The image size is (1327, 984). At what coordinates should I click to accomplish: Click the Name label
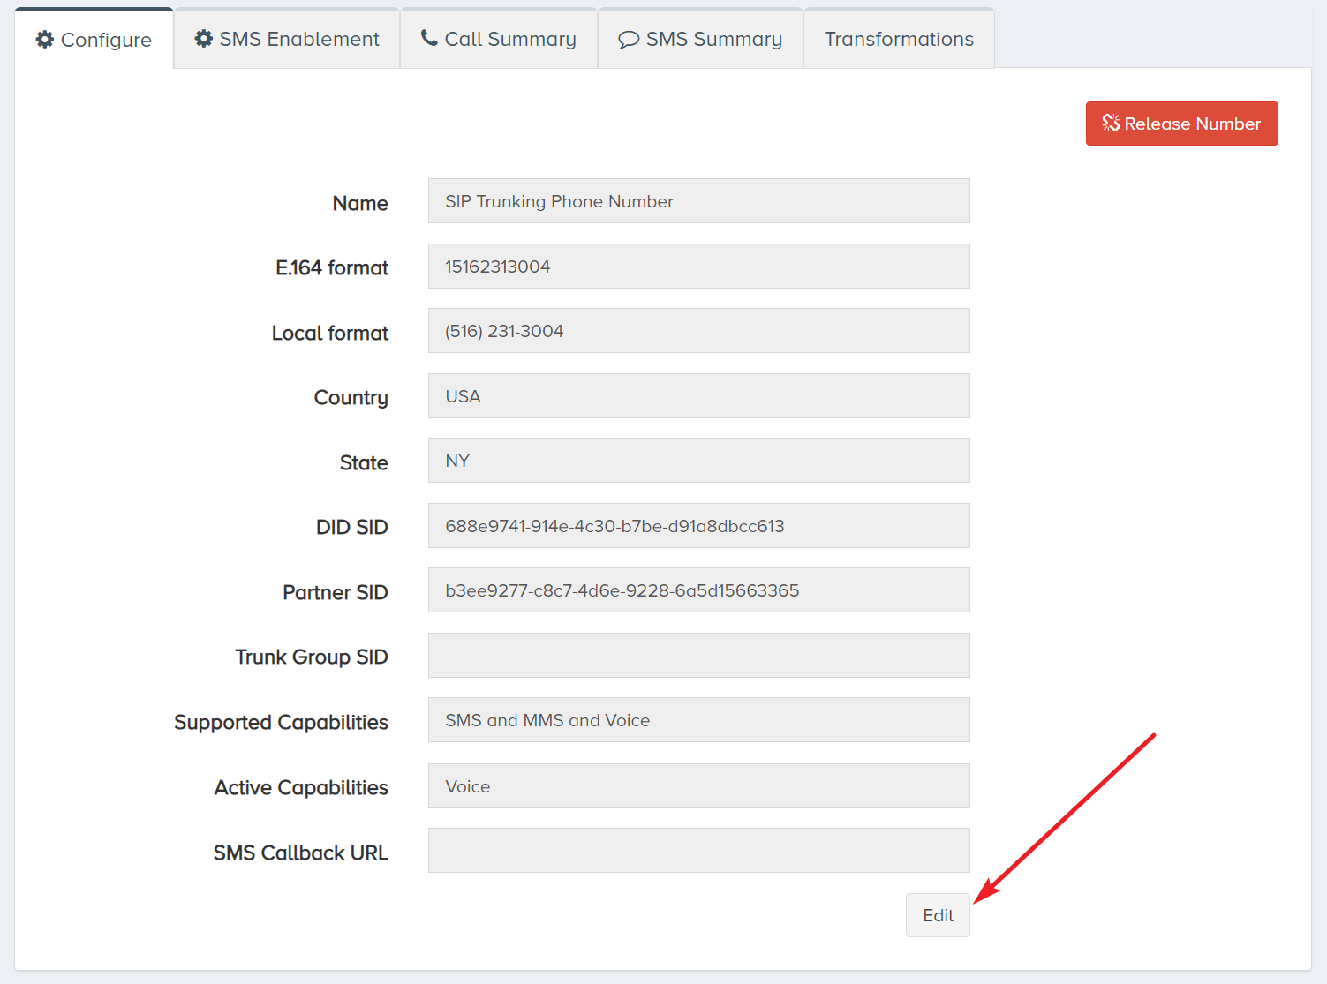[360, 203]
